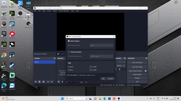Open League of Legends desktop icon
The height and width of the screenshot is (101, 181).
pos(4,67)
